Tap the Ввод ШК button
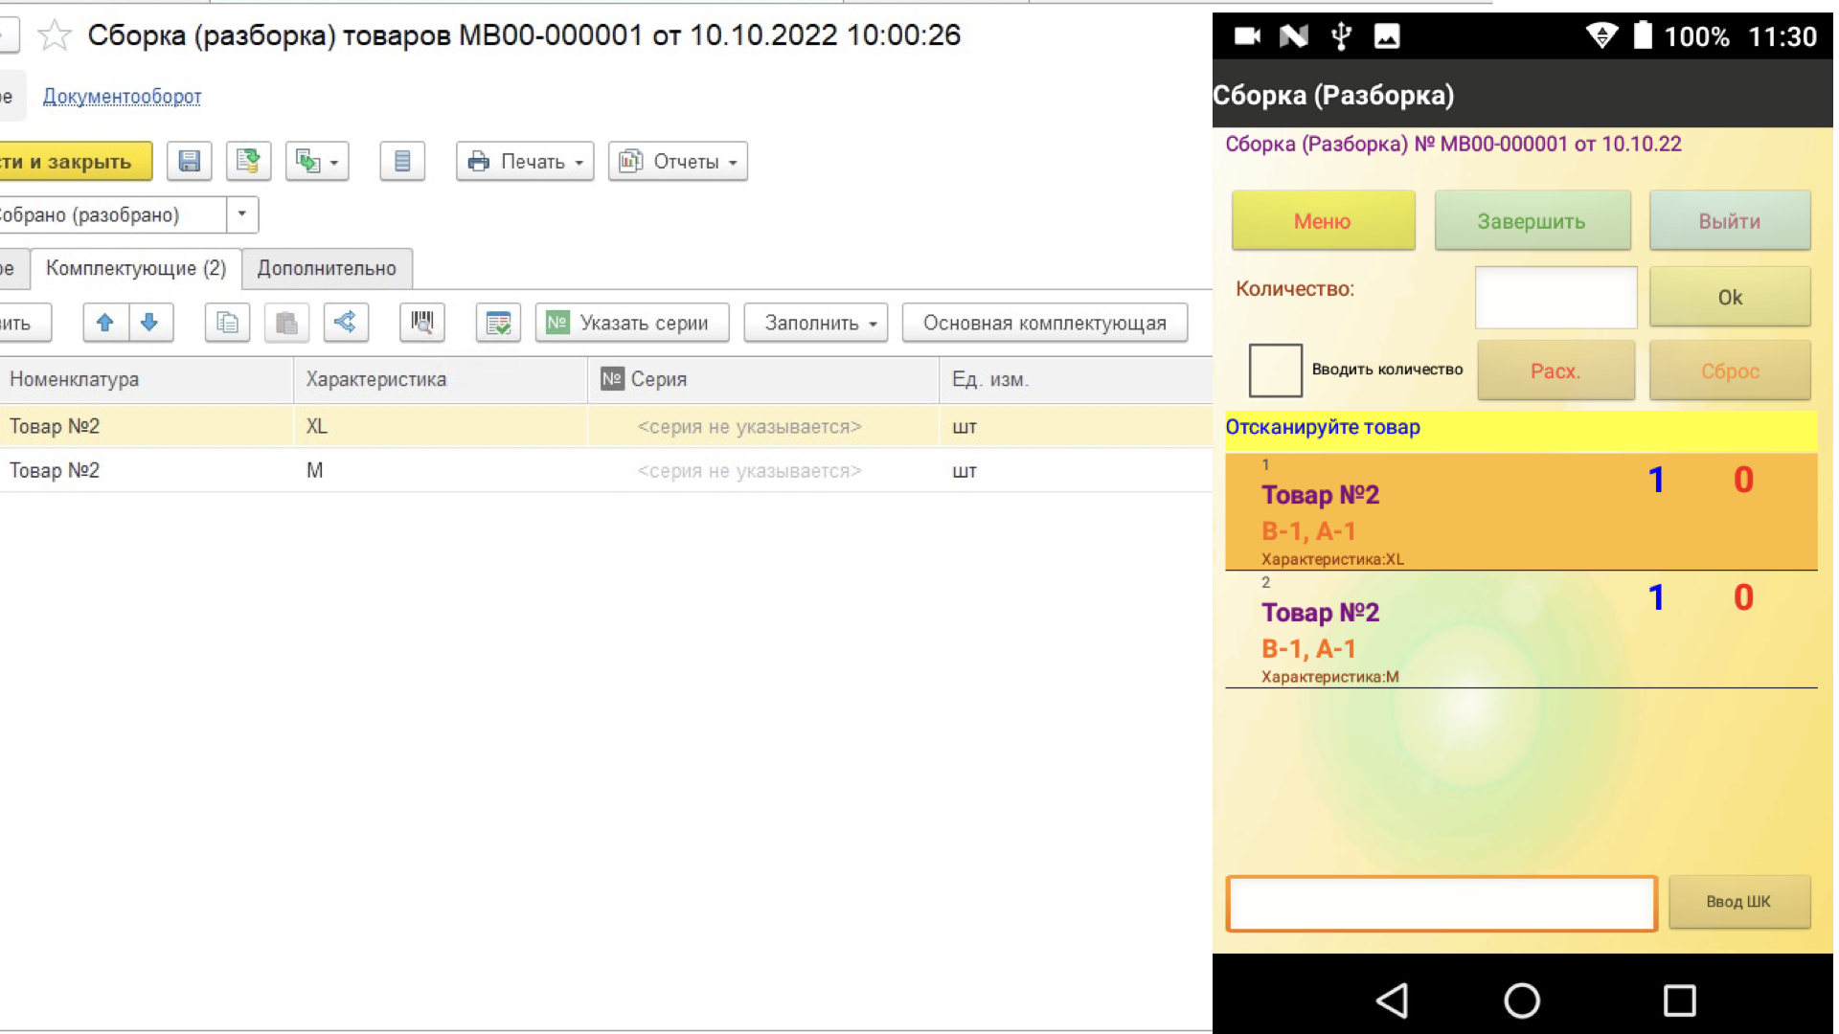 [x=1739, y=902]
